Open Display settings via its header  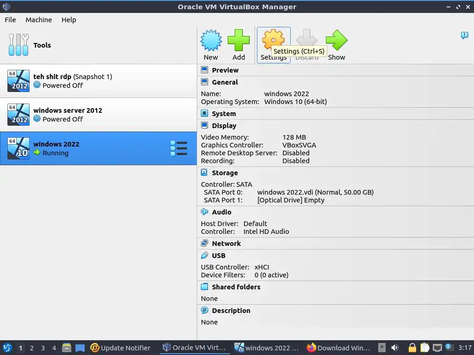pyautogui.click(x=224, y=126)
